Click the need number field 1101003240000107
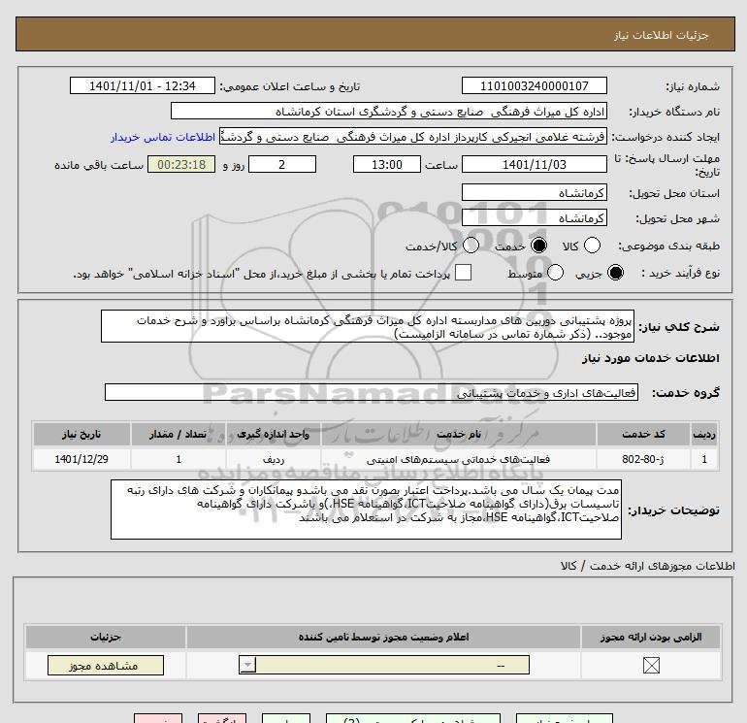 coord(534,85)
